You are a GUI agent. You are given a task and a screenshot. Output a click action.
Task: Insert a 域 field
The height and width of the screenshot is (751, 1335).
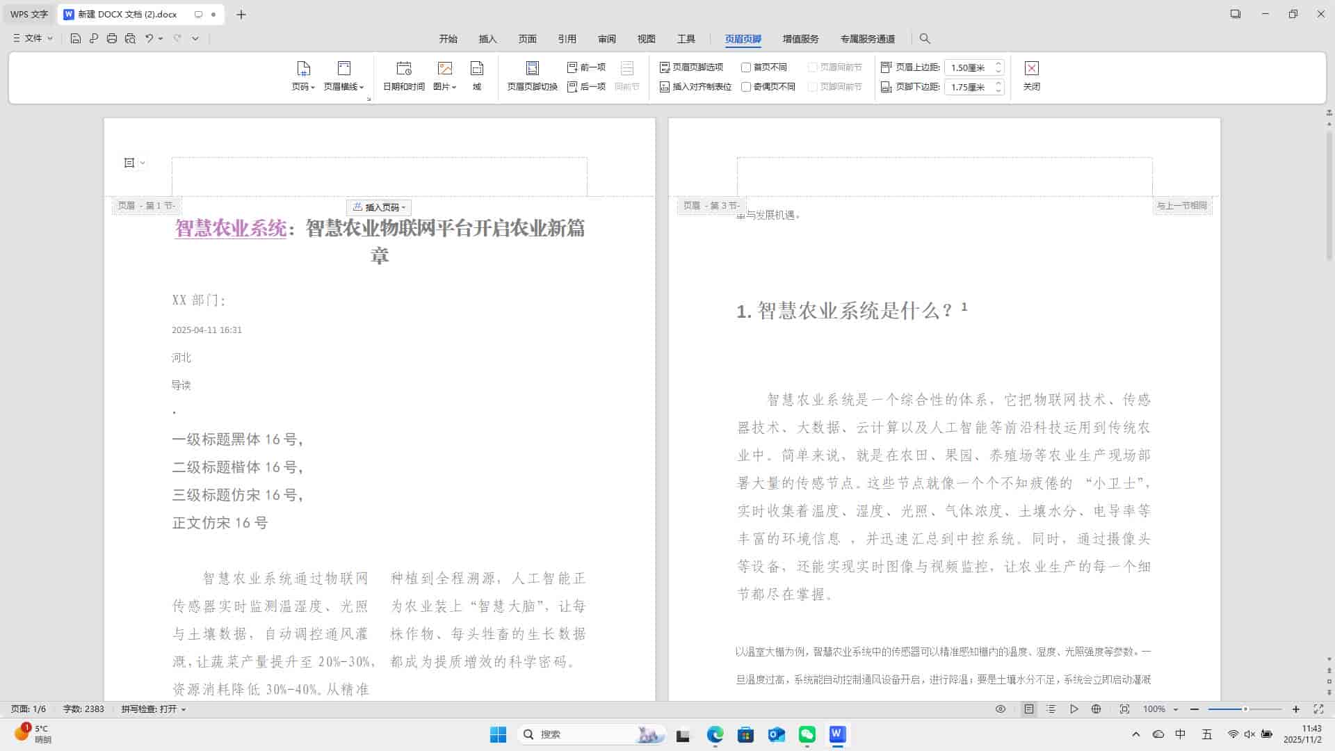pyautogui.click(x=477, y=76)
